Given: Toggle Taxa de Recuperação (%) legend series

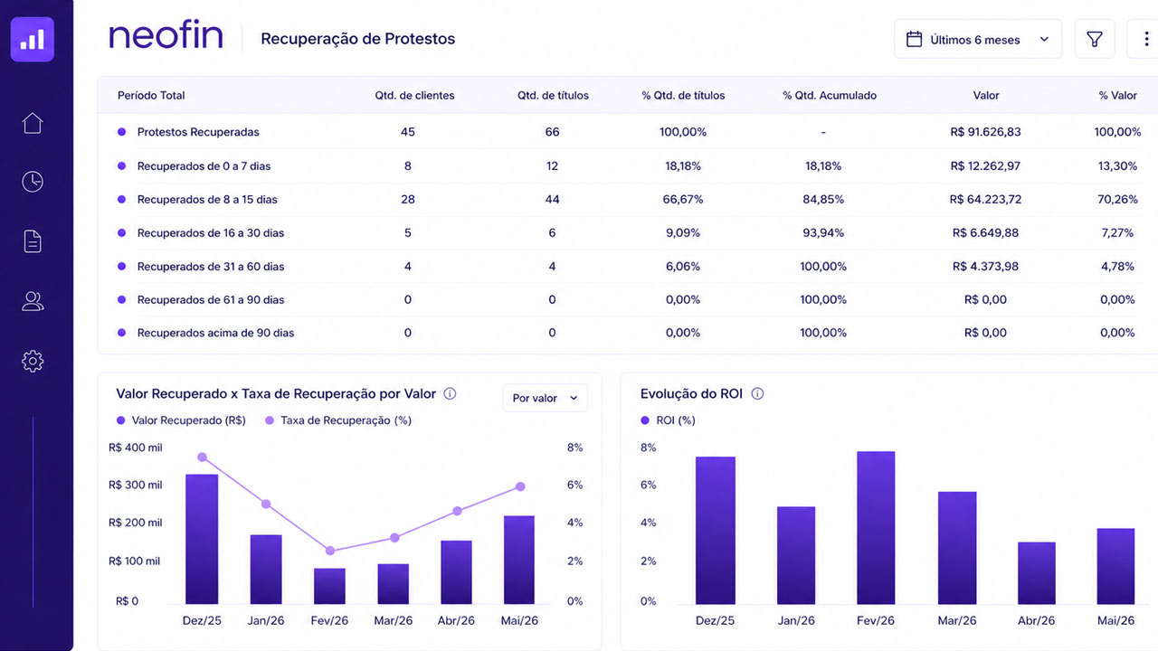Looking at the screenshot, I should point(337,420).
